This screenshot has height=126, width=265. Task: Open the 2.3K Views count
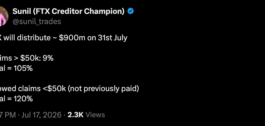(x=86, y=115)
